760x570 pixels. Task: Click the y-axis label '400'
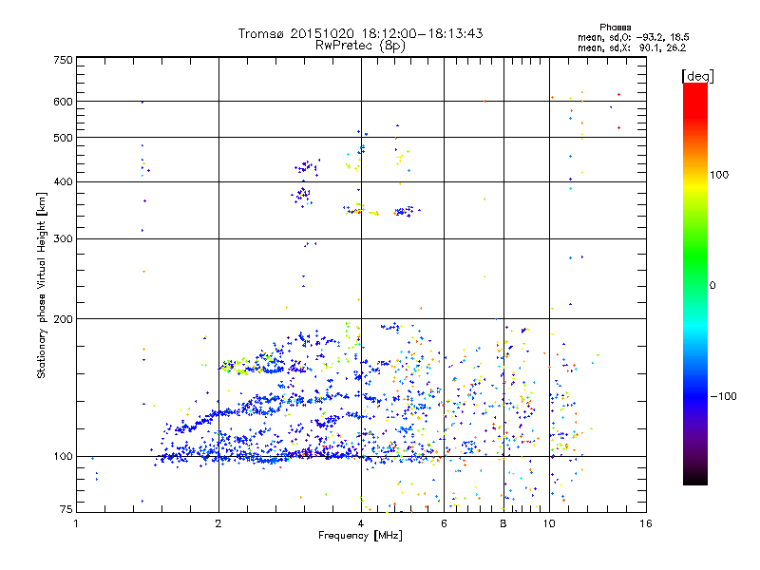[x=63, y=181]
